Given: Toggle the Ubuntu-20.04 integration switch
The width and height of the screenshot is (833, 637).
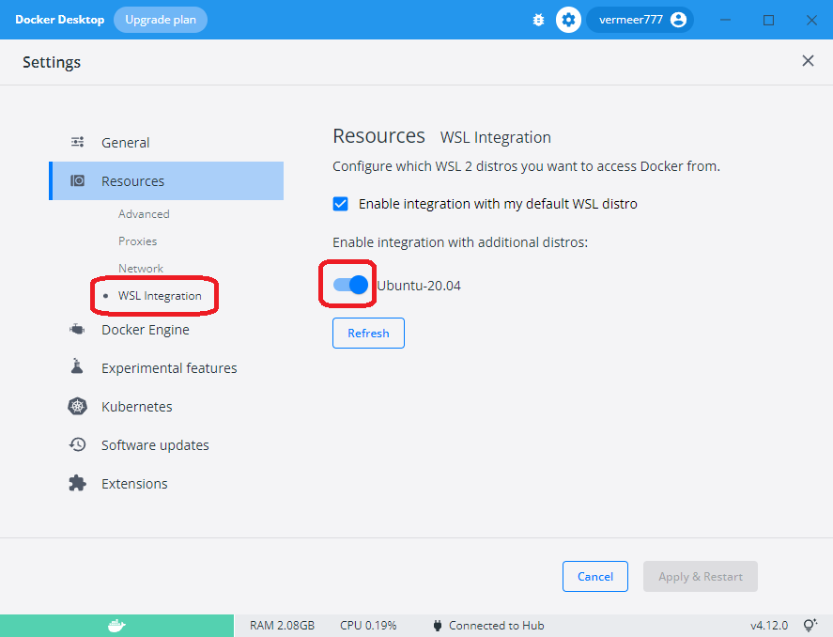Looking at the screenshot, I should [350, 286].
